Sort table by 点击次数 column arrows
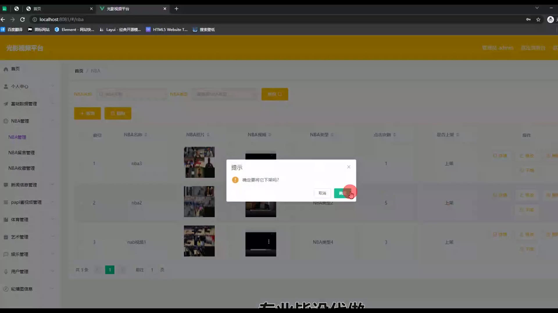 coord(394,135)
